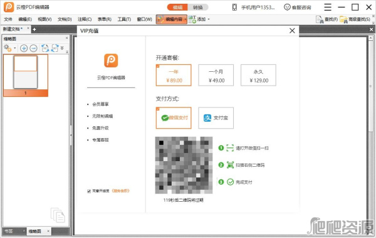Click 高级查找(S) advanced search text

point(359,19)
